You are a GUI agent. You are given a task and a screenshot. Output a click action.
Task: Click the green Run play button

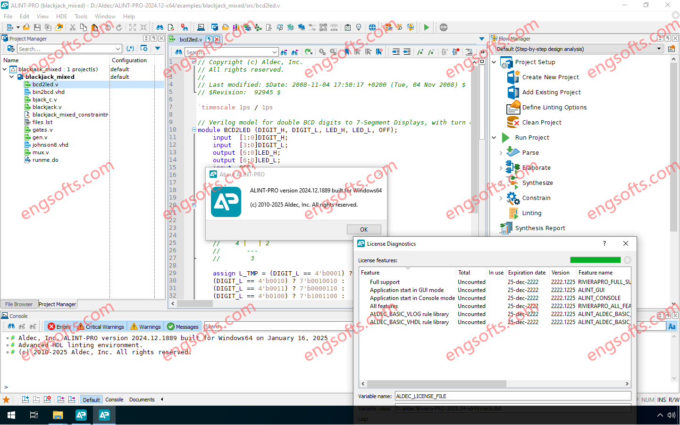tap(427, 27)
